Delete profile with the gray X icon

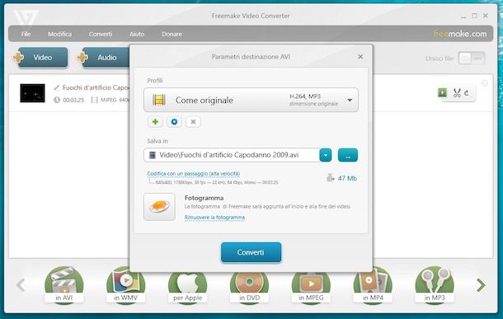193,122
